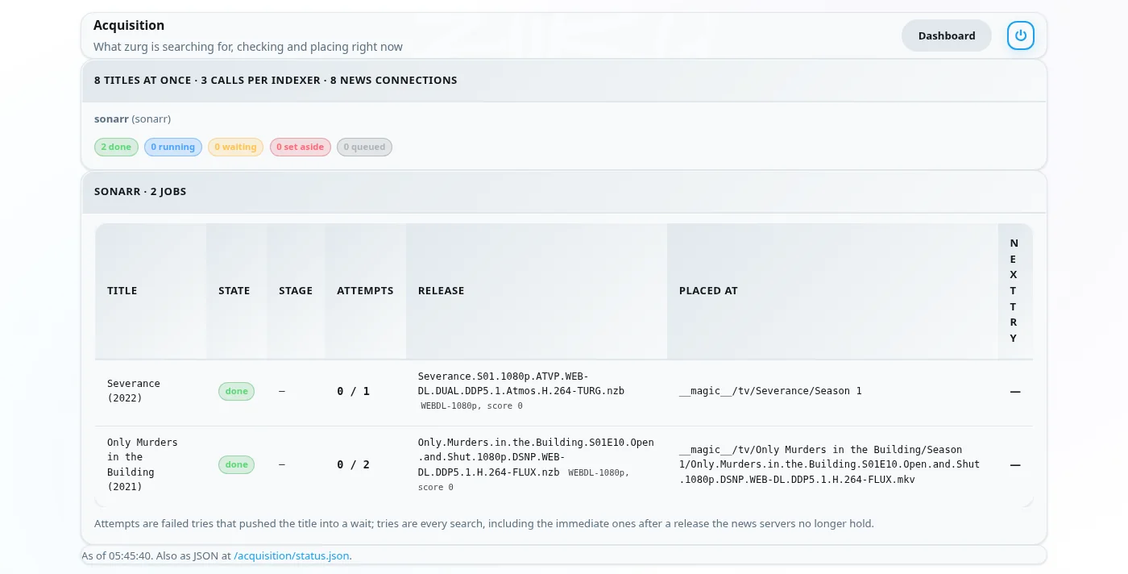Click the 'WEBDL-1080p, score 0' Severance note
1128x574 pixels.
(471, 406)
